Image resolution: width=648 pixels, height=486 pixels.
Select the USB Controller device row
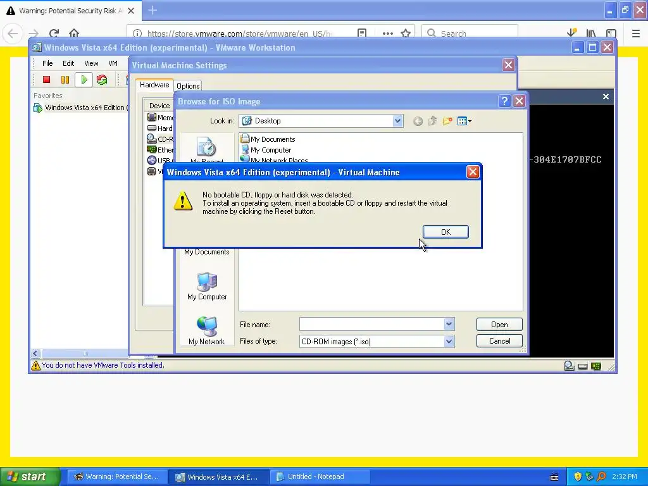(160, 160)
